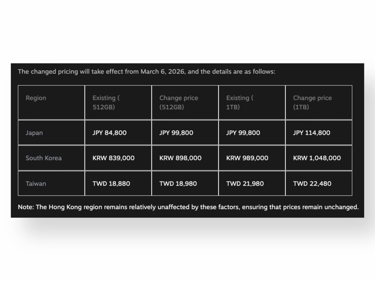Click the Taiwan row label

(36, 184)
